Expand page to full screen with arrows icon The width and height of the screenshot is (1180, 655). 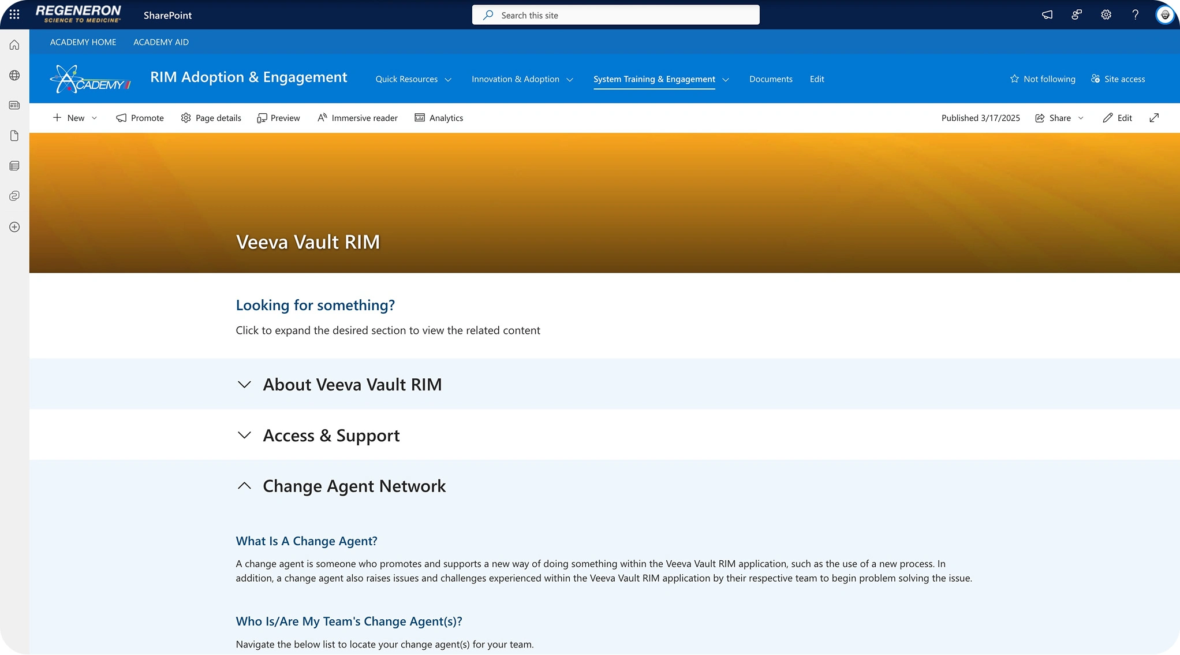pos(1154,118)
